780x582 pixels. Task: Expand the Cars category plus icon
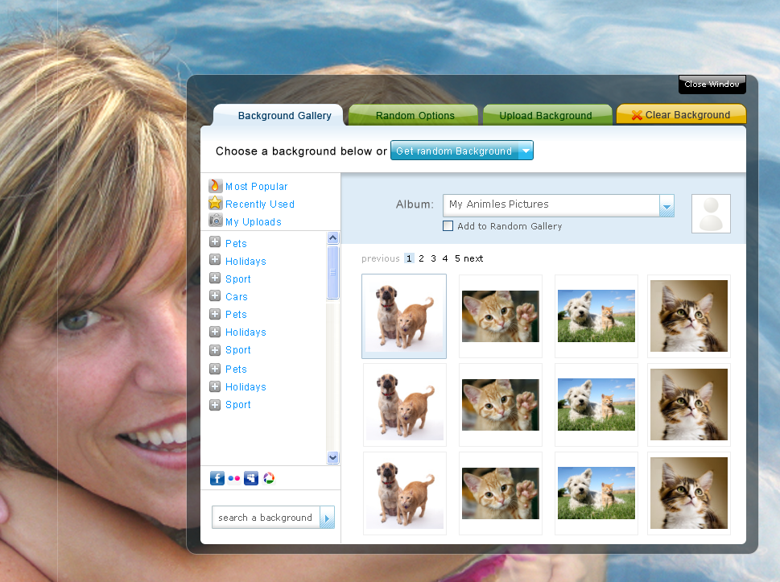pyautogui.click(x=215, y=296)
